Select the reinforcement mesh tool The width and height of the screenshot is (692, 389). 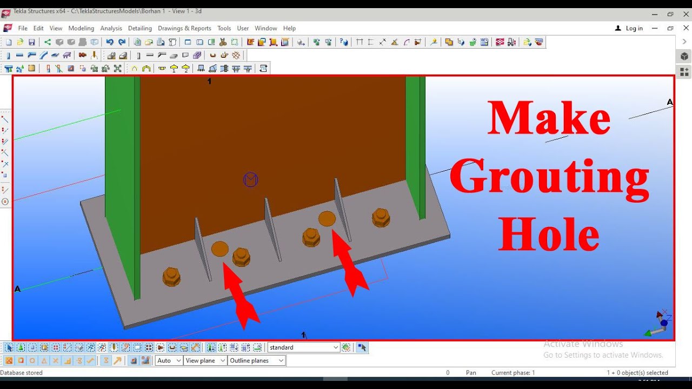[236, 55]
